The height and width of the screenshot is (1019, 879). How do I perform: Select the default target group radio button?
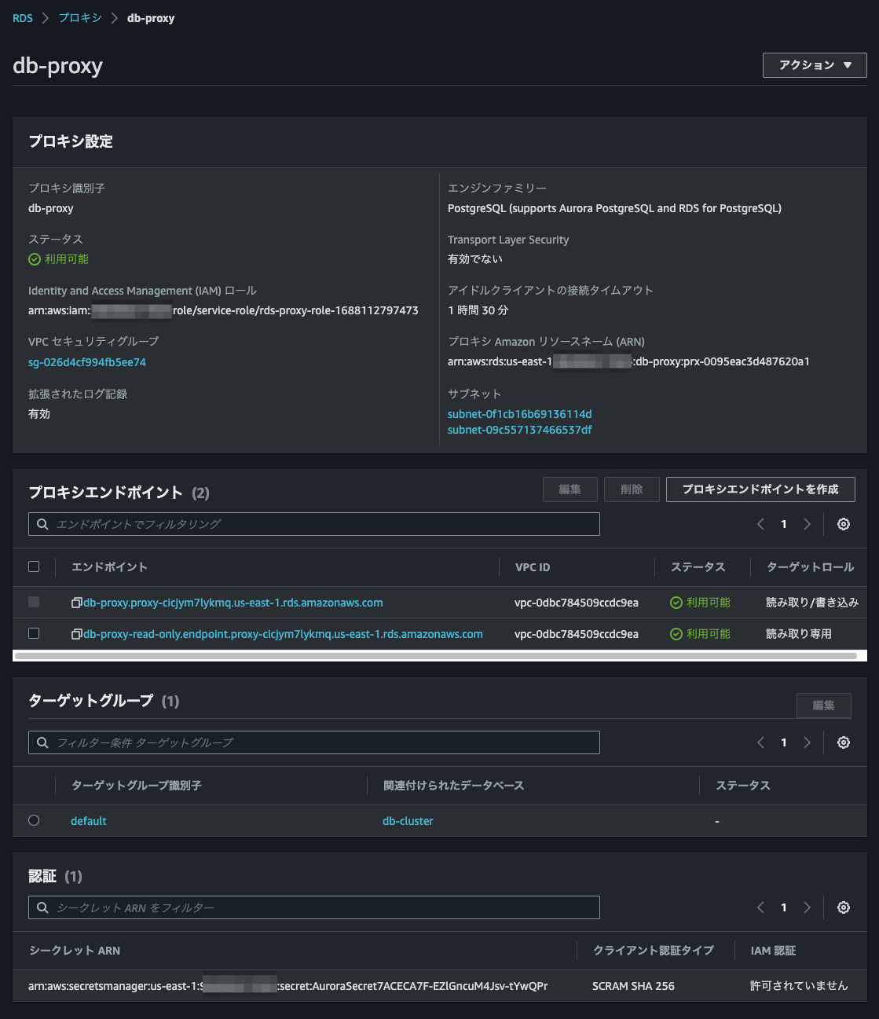[x=34, y=819]
